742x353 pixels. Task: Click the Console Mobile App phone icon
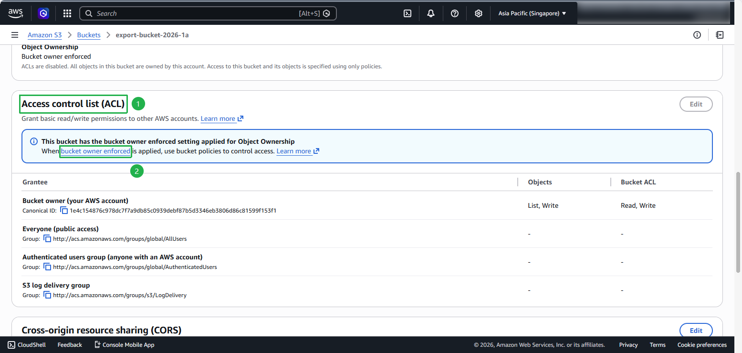(97, 345)
